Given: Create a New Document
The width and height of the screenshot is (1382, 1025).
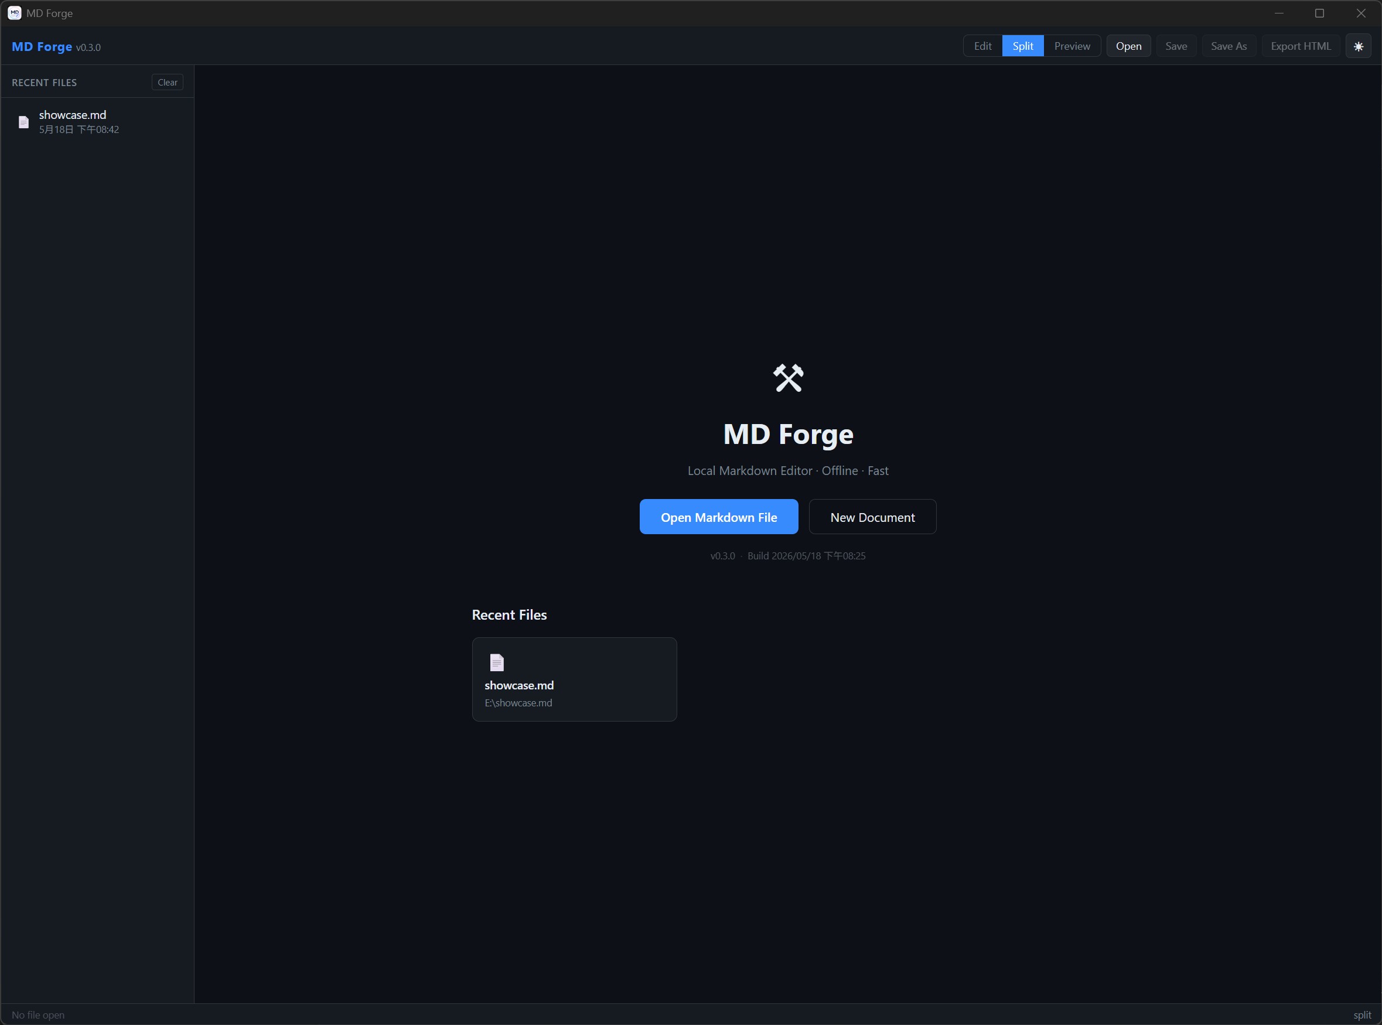Looking at the screenshot, I should (872, 517).
